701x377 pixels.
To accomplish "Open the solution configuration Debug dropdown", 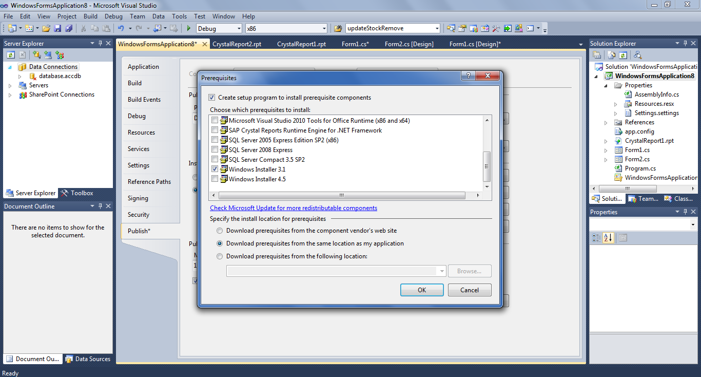I will (x=239, y=28).
